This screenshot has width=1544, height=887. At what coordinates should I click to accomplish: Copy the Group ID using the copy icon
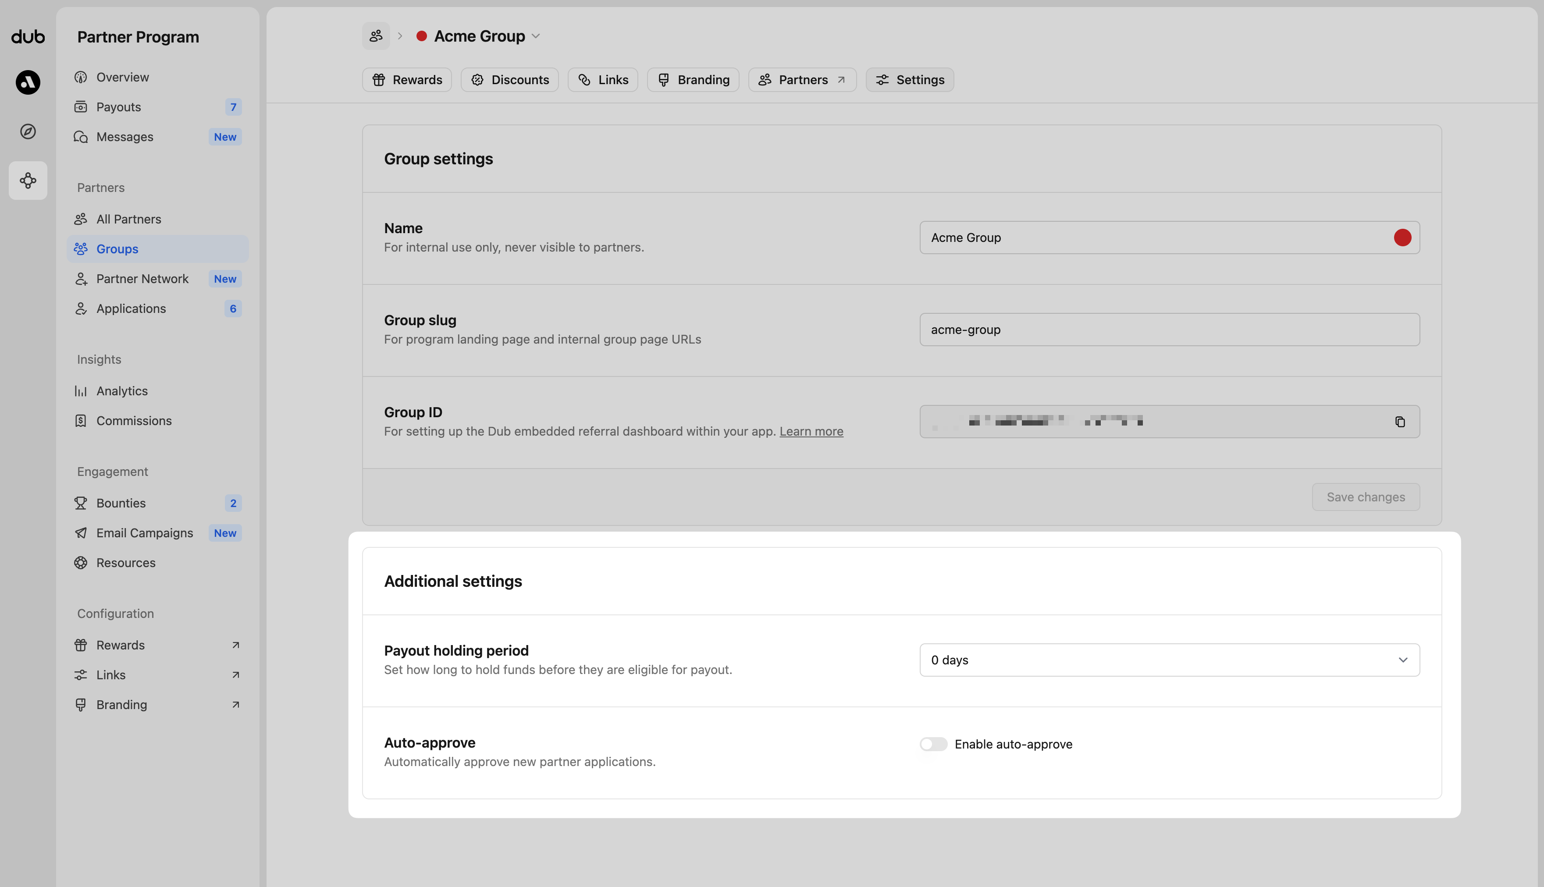coord(1400,422)
